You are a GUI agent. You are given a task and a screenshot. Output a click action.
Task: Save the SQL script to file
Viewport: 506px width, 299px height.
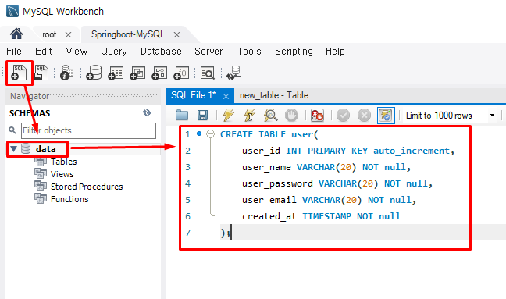[x=203, y=115]
